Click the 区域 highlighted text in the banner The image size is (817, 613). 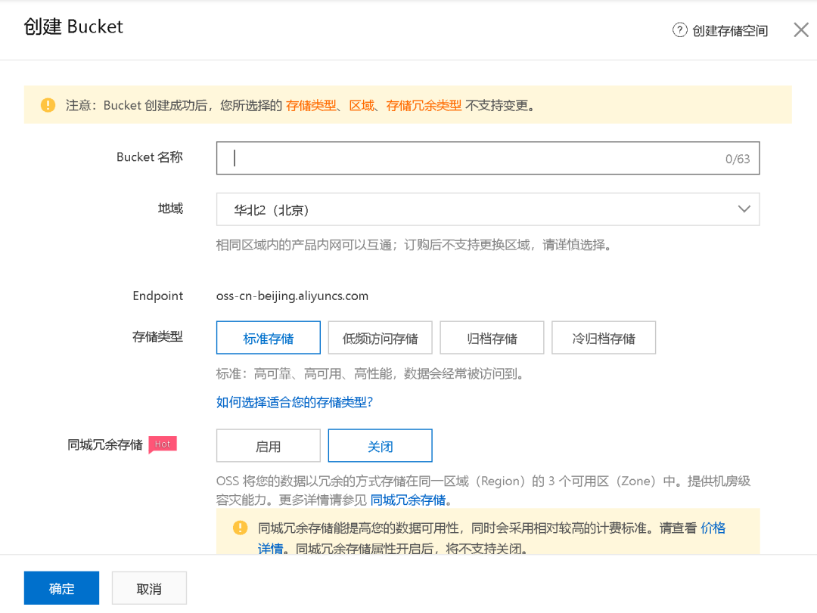362,105
